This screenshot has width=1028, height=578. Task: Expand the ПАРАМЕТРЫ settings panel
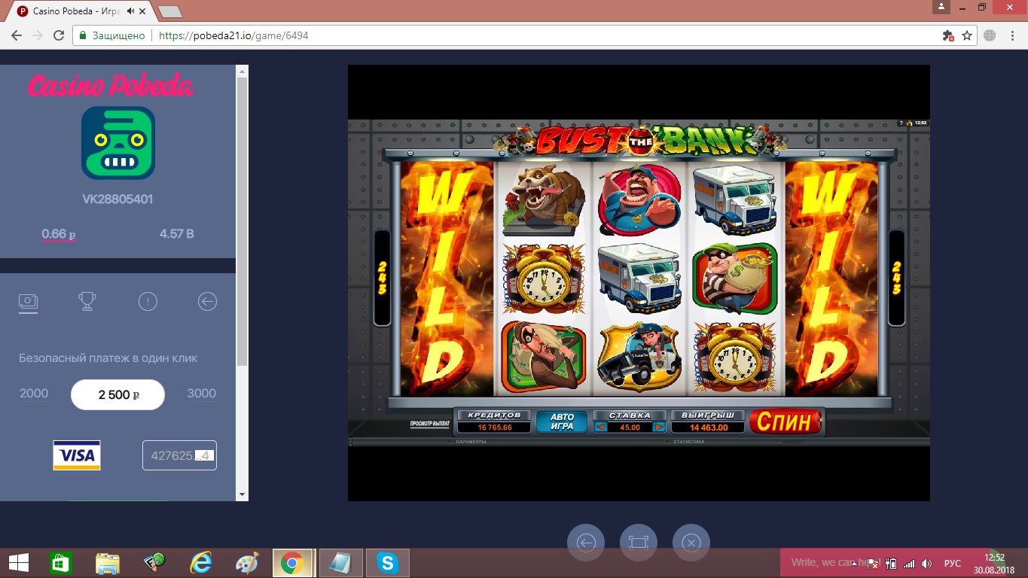point(471,442)
